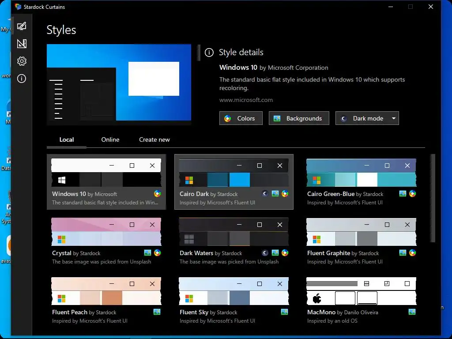Select the MacMono style thumbnail

pyautogui.click(x=361, y=291)
